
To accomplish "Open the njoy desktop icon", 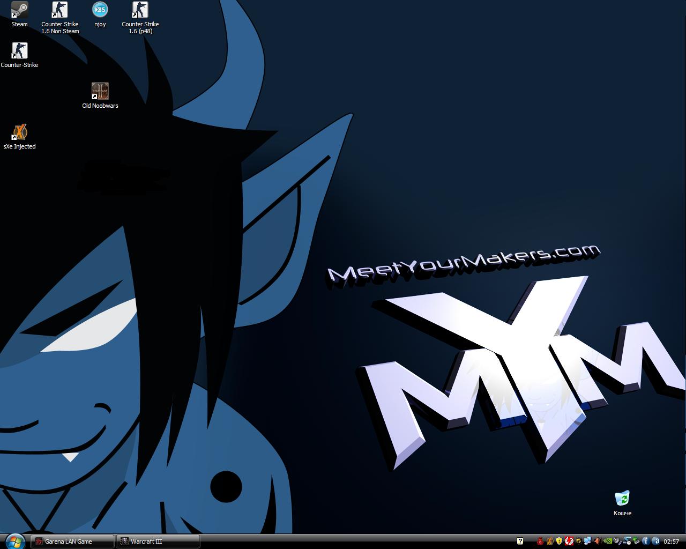I will click(x=100, y=14).
